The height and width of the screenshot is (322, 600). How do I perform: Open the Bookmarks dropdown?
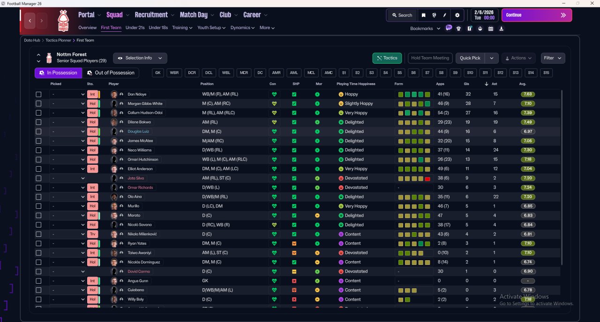(x=425, y=29)
